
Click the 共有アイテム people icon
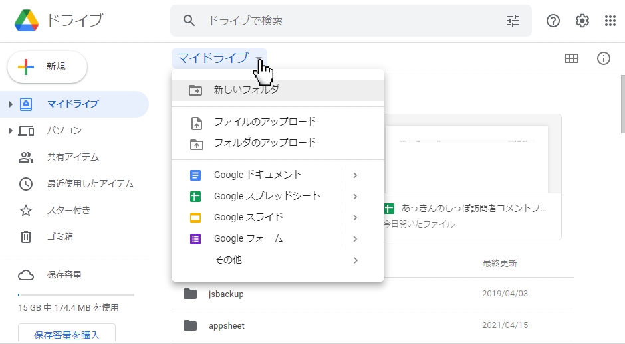26,157
